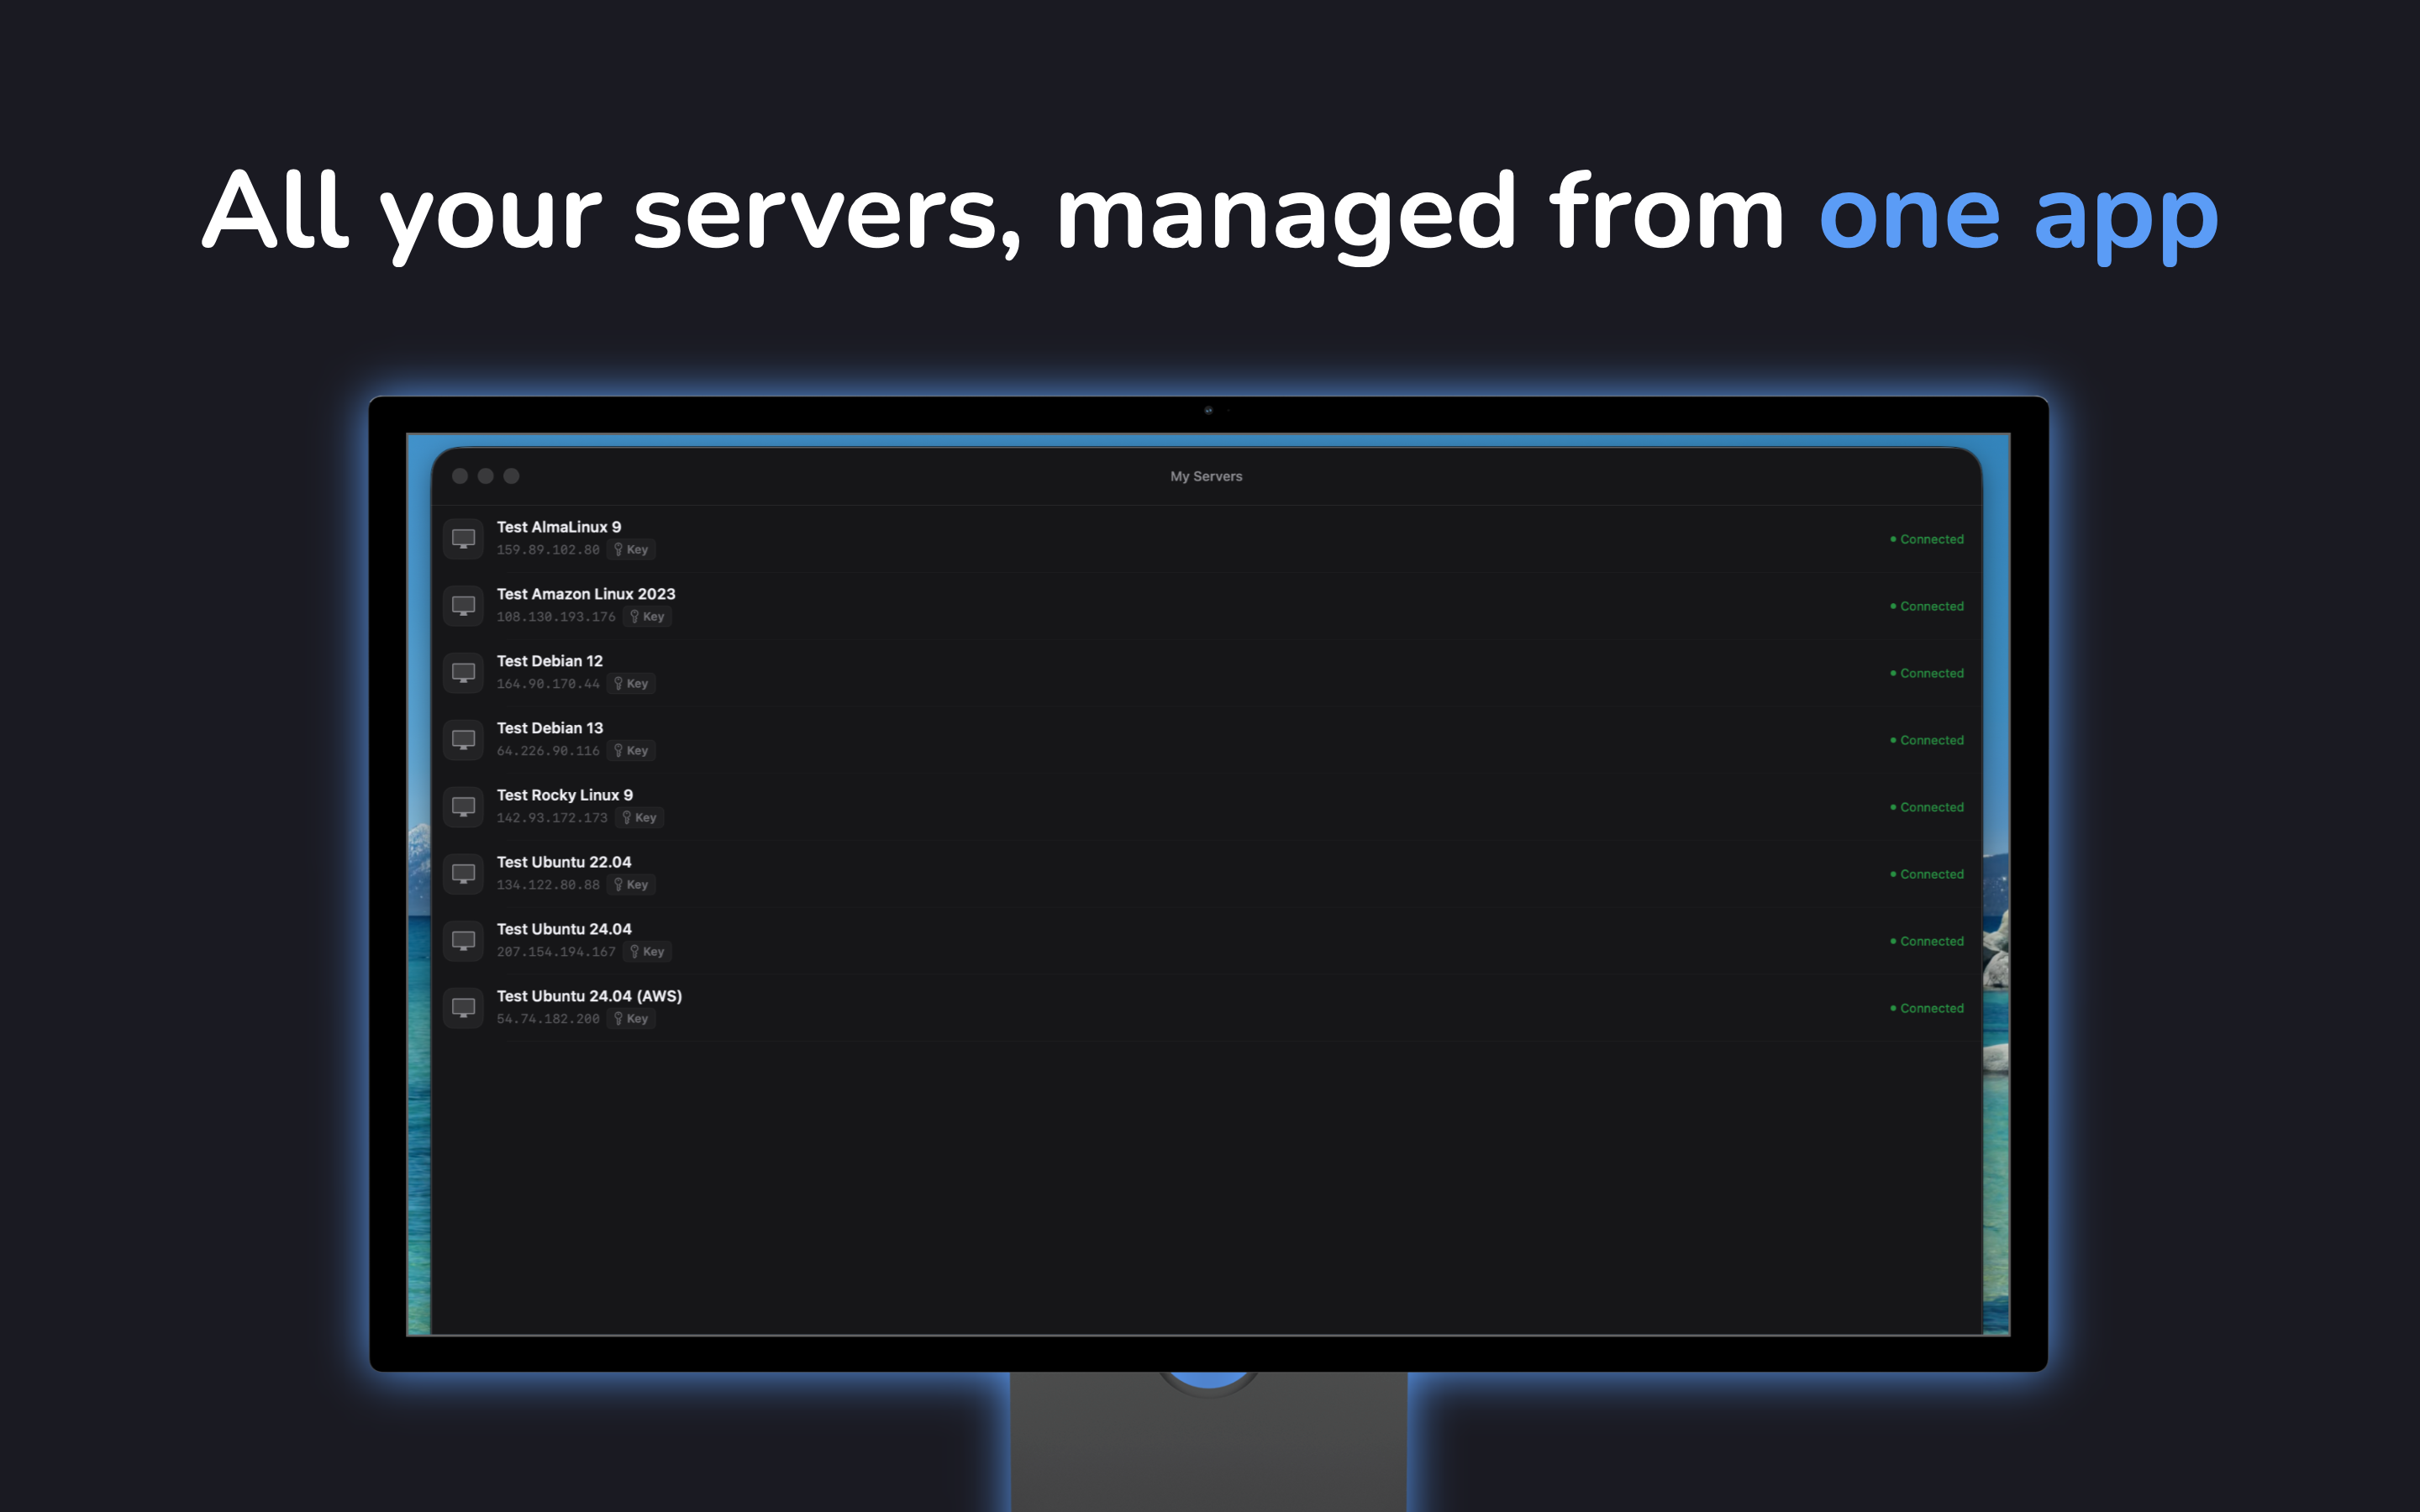Viewport: 2420px width, 1512px height.
Task: Click the monitor icon for Test Debian 13
Action: [463, 739]
